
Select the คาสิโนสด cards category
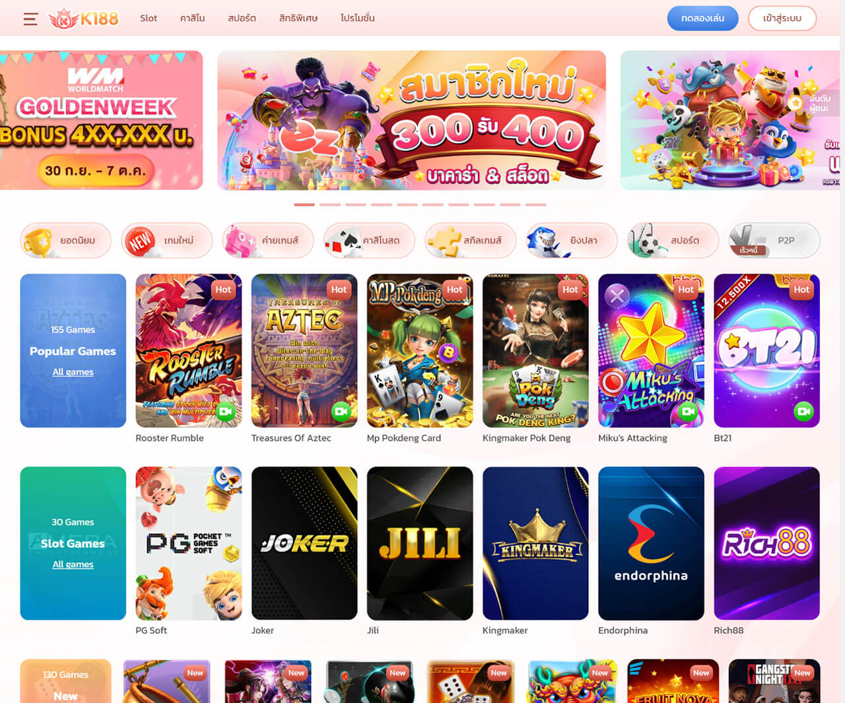tap(370, 241)
